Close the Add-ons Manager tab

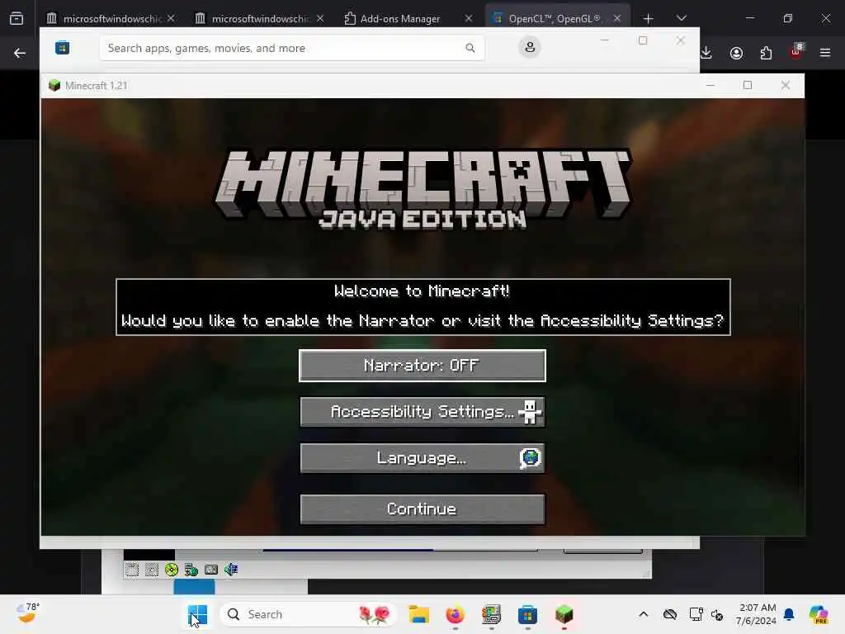[469, 18]
